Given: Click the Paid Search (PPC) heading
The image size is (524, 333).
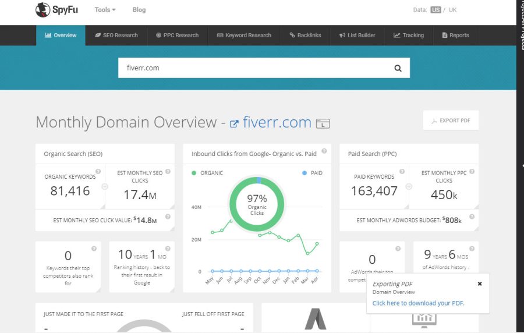Looking at the screenshot, I should tap(372, 154).
